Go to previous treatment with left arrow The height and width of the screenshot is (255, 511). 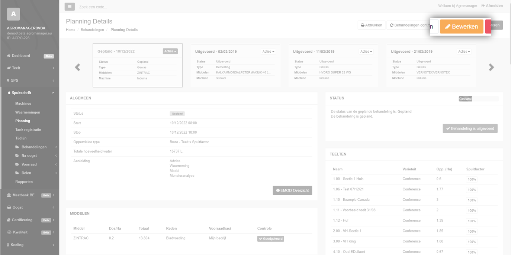tap(77, 67)
